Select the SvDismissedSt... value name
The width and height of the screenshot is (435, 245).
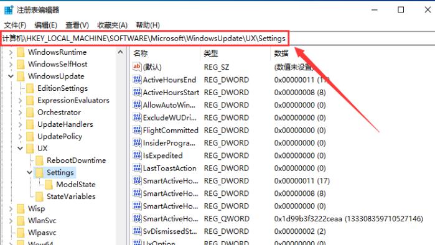click(170, 231)
